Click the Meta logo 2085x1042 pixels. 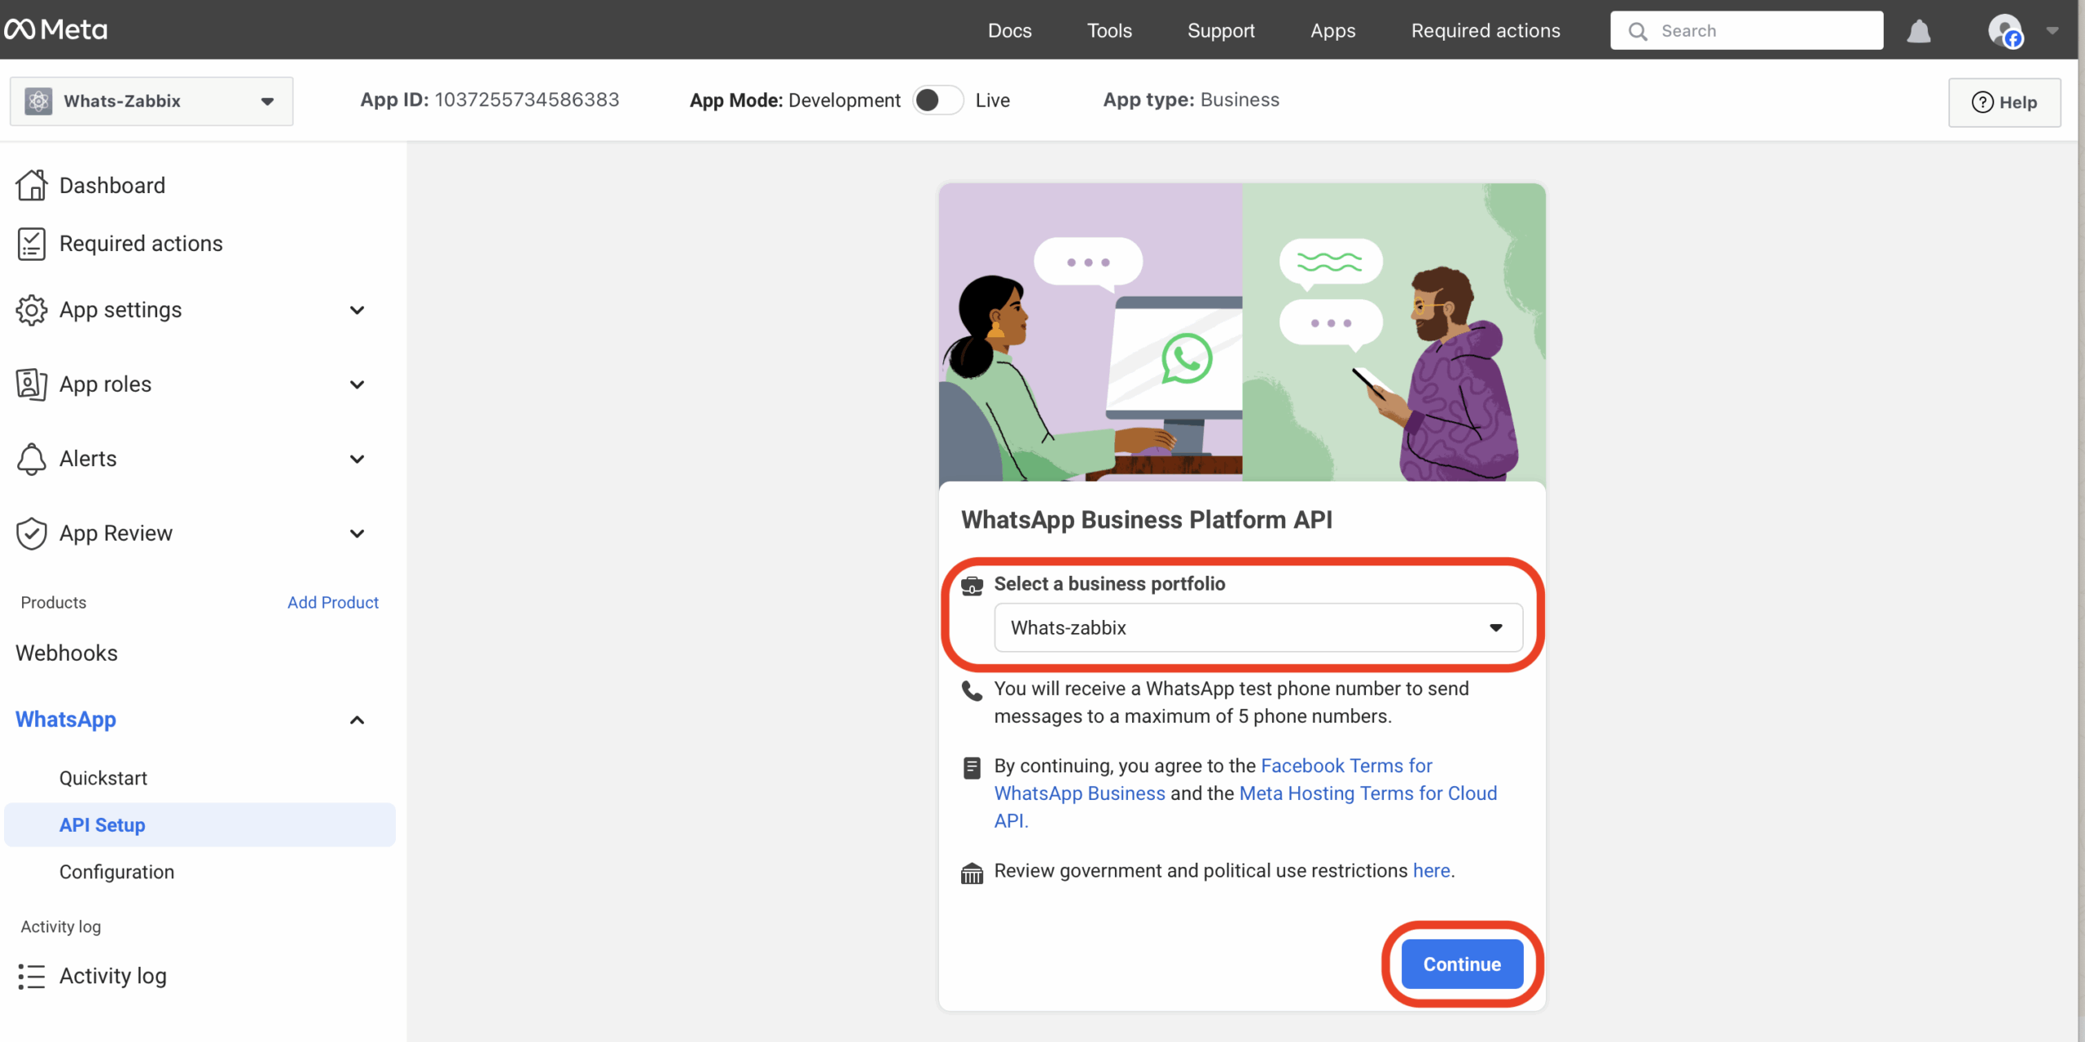pyautogui.click(x=55, y=29)
